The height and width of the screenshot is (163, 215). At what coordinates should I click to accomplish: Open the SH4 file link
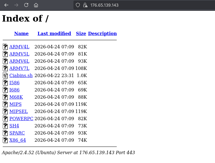pyautogui.click(x=14, y=126)
